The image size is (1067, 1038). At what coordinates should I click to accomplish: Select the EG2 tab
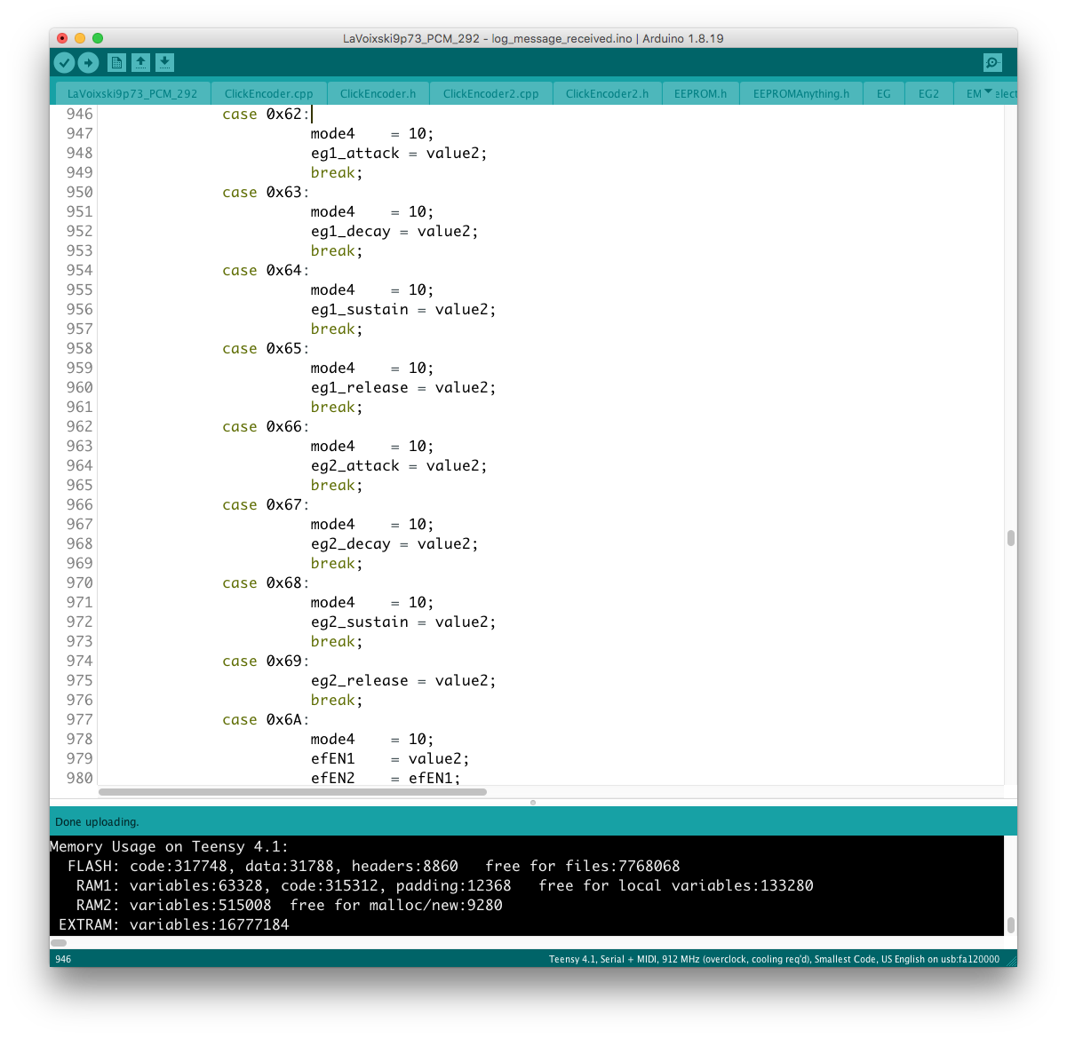coord(928,93)
